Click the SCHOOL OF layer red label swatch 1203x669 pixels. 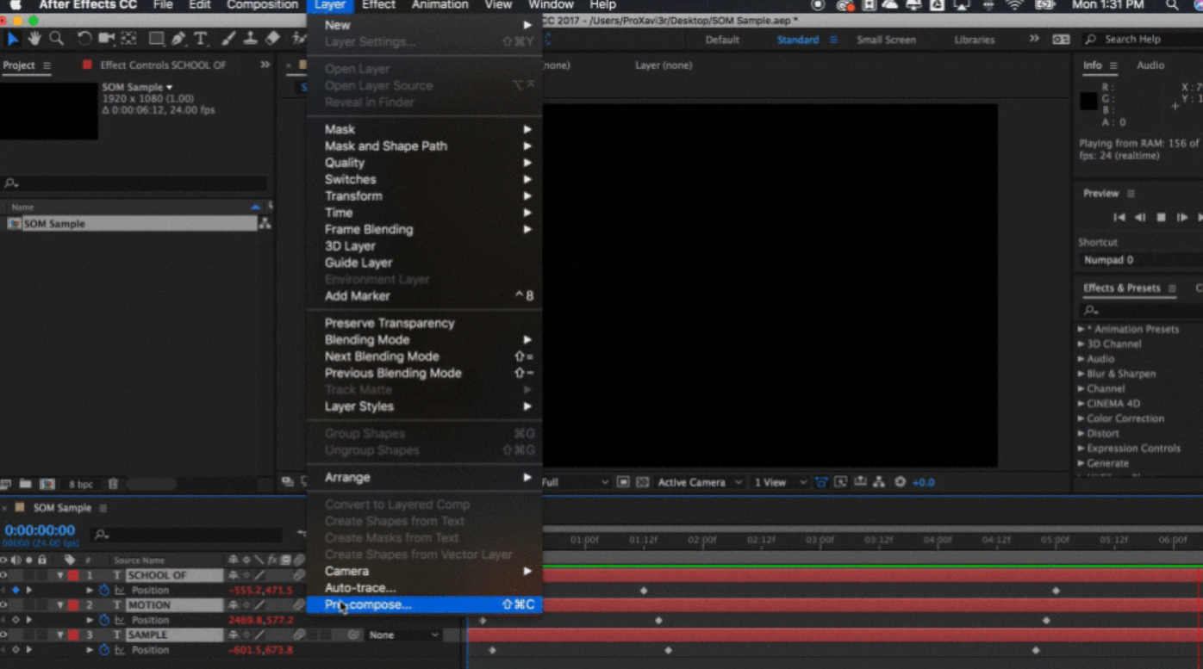pyautogui.click(x=74, y=575)
